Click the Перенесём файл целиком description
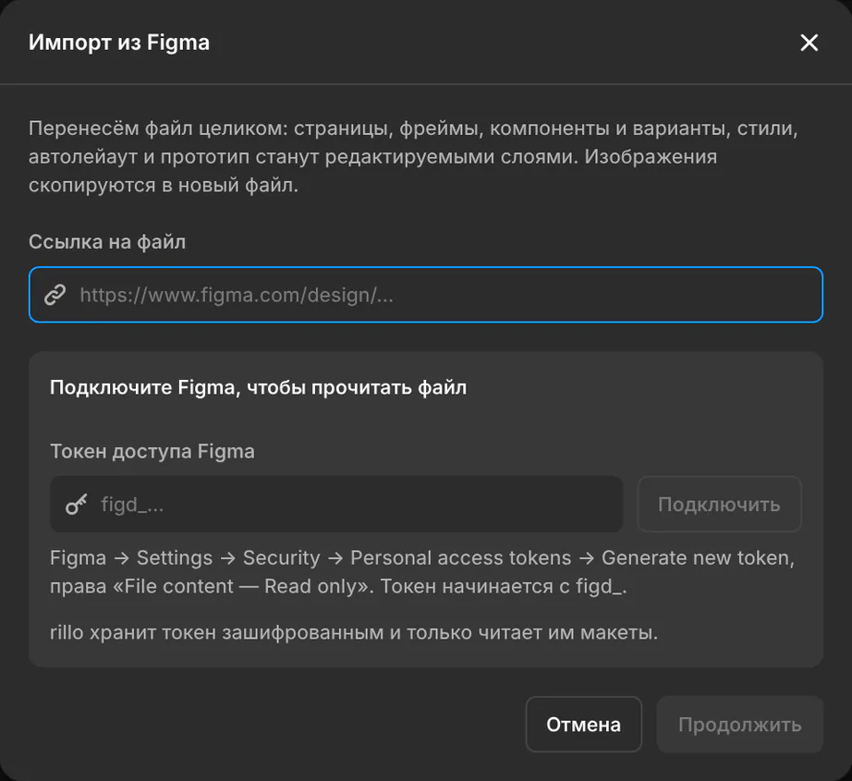The image size is (852, 781). coord(413,156)
